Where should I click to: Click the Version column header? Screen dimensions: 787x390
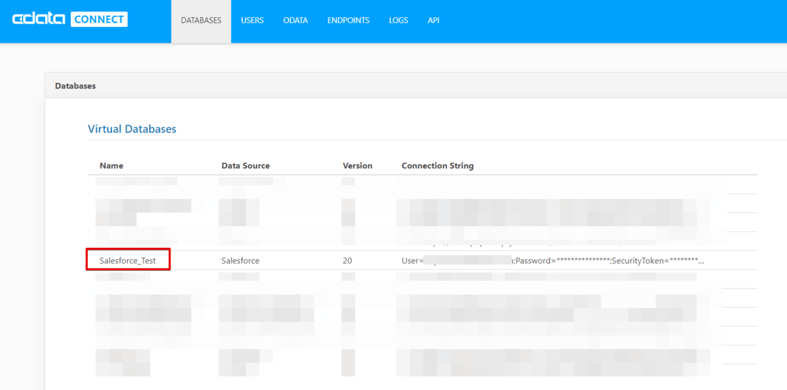tap(357, 166)
